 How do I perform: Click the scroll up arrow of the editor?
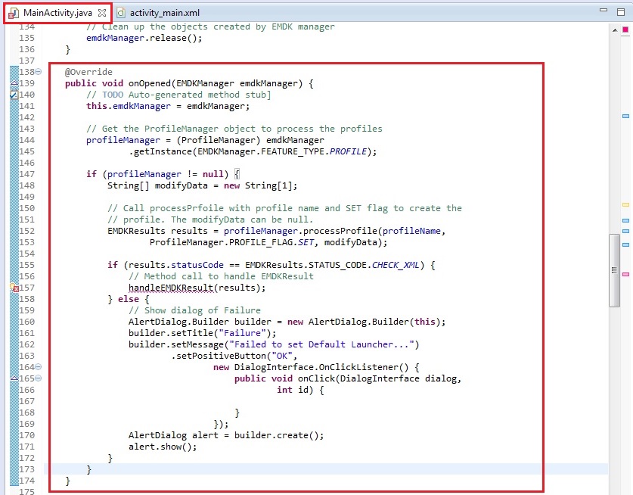(x=613, y=29)
